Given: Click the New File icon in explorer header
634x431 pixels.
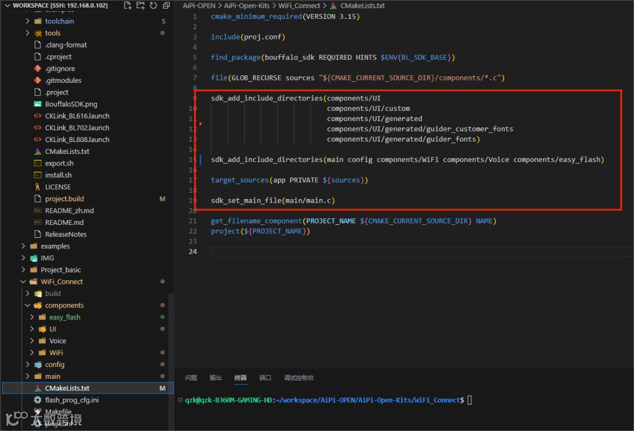Looking at the screenshot, I should point(127,5).
